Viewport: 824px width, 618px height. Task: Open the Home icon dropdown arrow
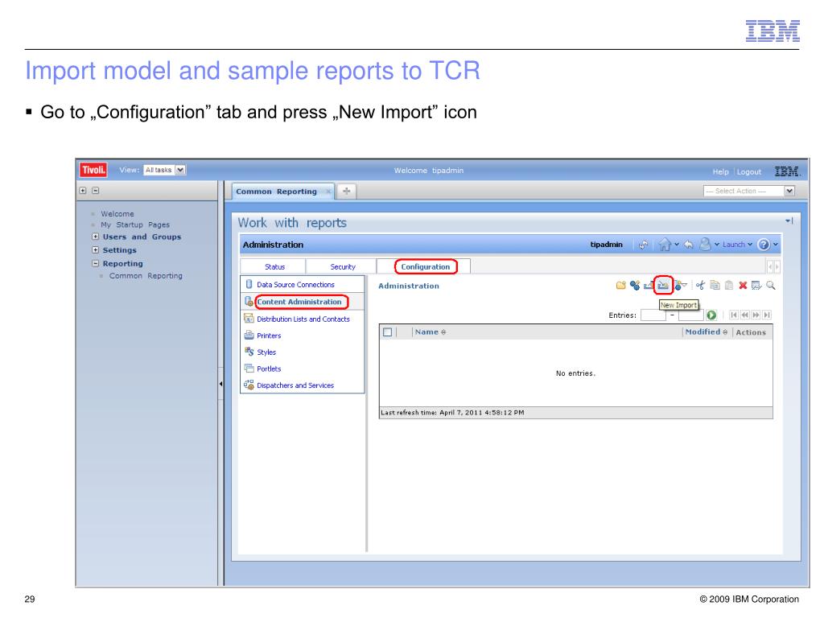[x=676, y=245]
